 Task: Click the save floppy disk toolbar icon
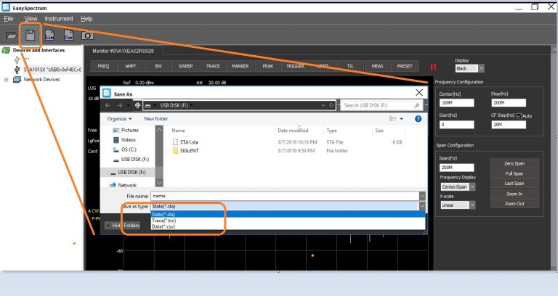(x=31, y=34)
